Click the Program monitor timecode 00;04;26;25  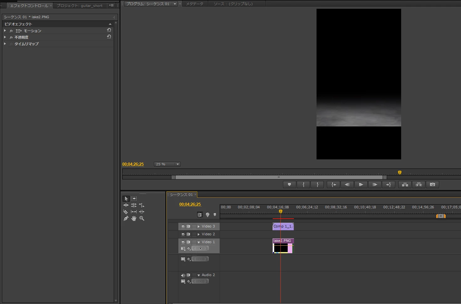[x=133, y=164]
